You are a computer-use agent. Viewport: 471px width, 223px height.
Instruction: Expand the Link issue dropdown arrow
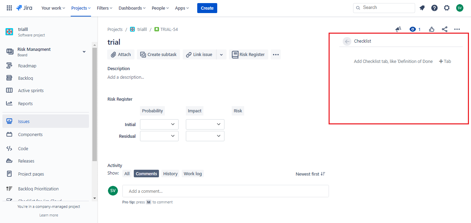point(221,55)
